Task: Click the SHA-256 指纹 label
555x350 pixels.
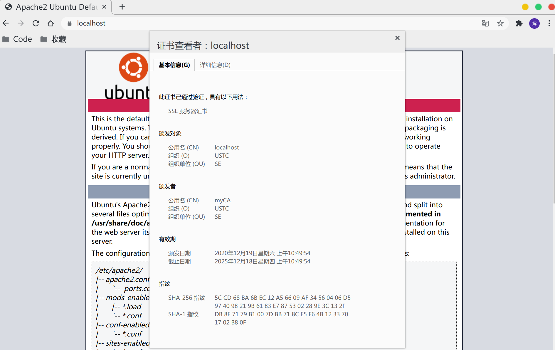Action: pyautogui.click(x=186, y=298)
